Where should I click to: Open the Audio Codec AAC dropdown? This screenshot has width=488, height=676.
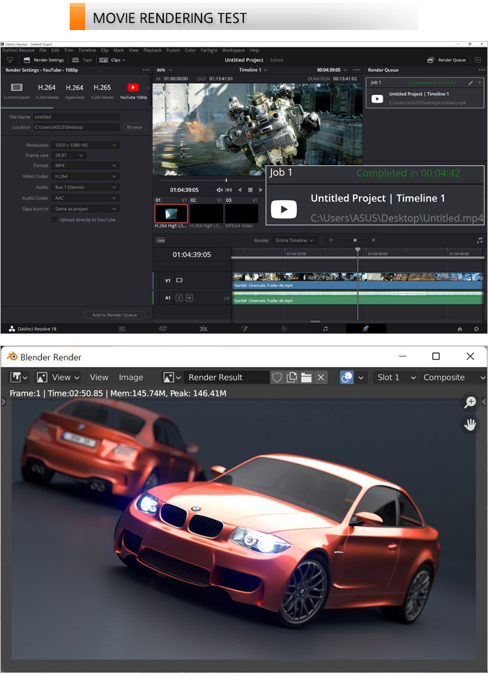point(85,198)
